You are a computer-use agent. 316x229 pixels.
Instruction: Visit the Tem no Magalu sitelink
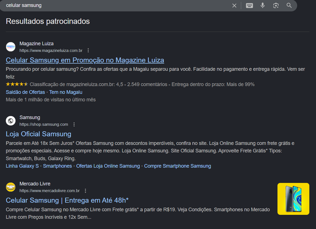(x=66, y=92)
